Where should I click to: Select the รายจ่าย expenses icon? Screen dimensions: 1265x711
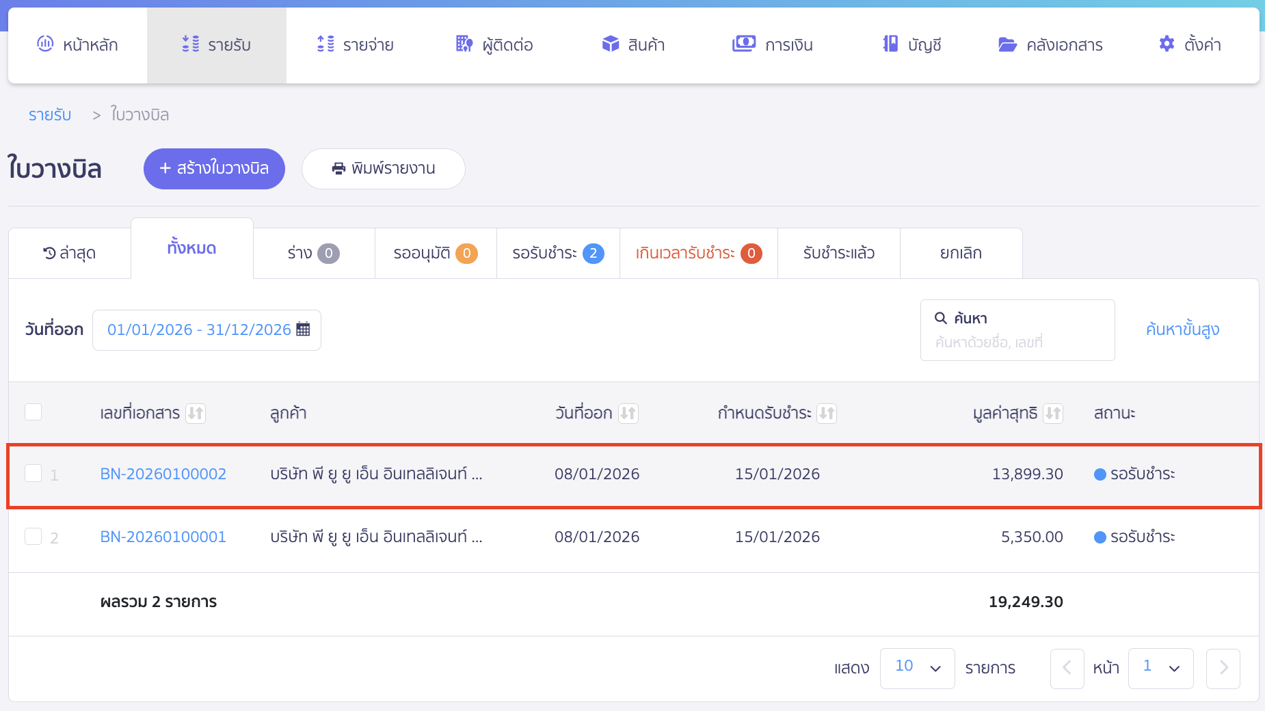325,44
